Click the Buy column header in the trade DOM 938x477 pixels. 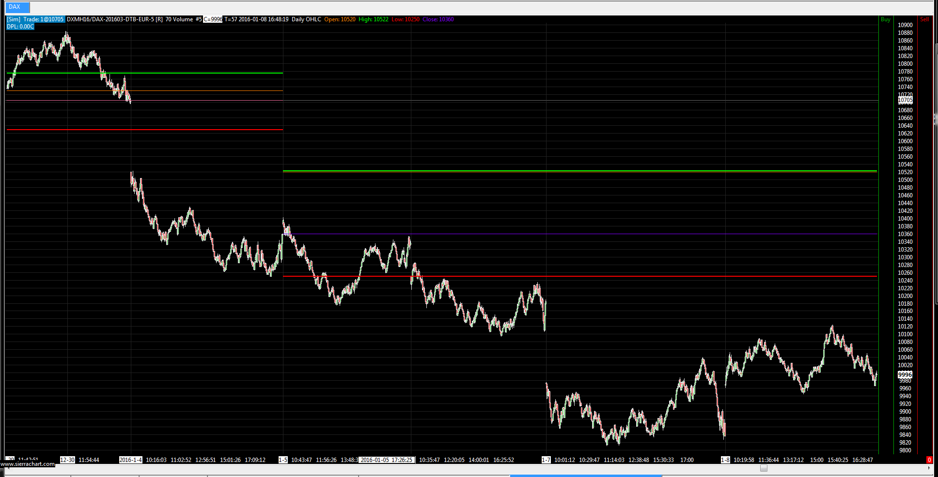coord(886,19)
